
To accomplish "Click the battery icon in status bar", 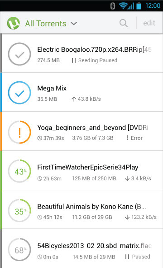I will (139, 6).
